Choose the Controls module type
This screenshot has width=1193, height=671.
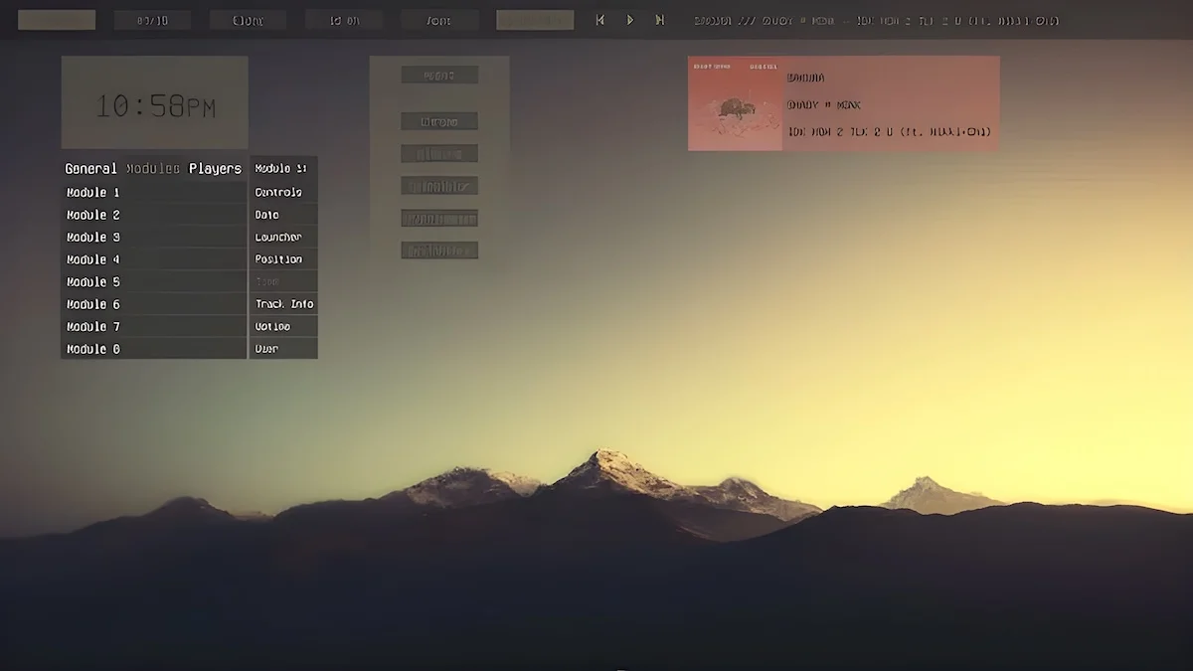tap(283, 193)
